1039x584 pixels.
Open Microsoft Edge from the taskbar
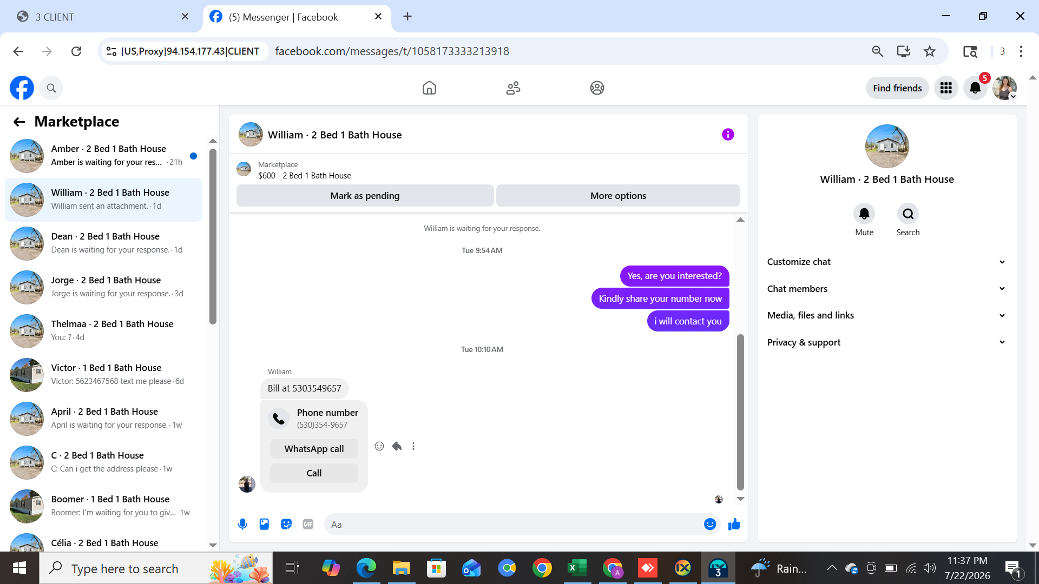[x=366, y=568]
